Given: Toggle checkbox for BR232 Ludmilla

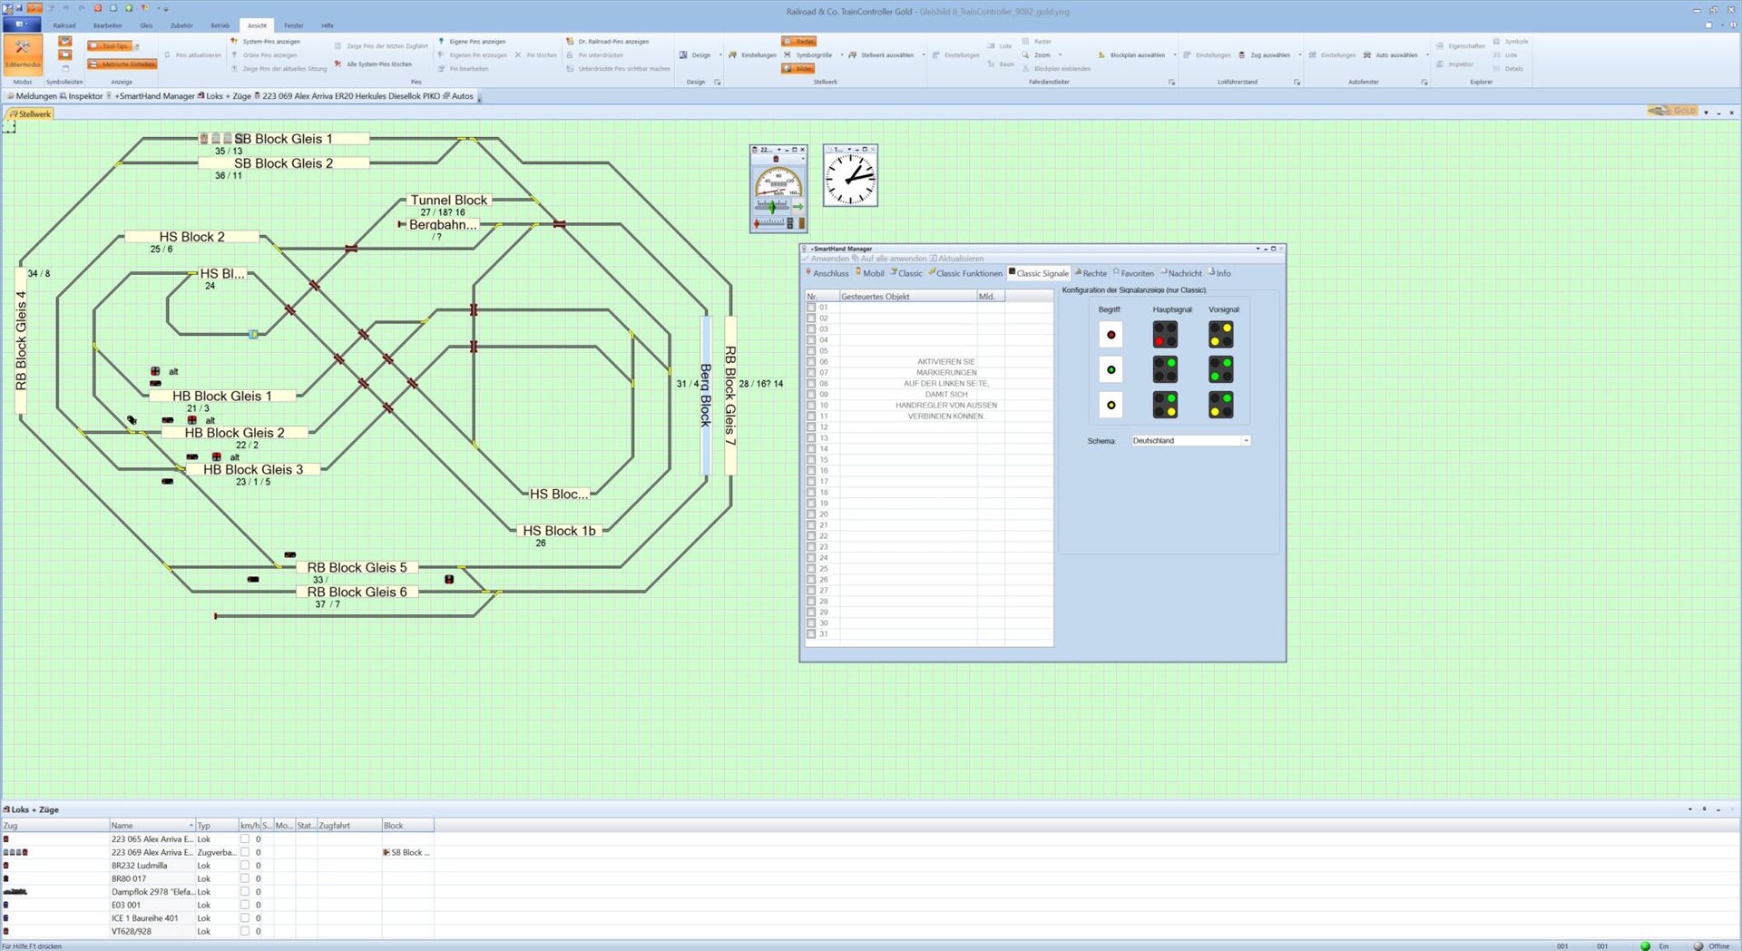Looking at the screenshot, I should tap(244, 866).
